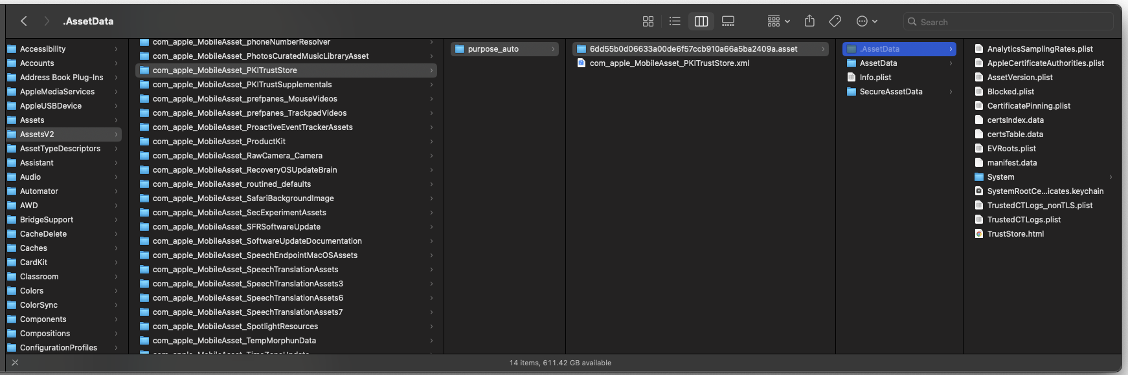
Task: Click the certsTable.data file icon
Action: point(979,134)
